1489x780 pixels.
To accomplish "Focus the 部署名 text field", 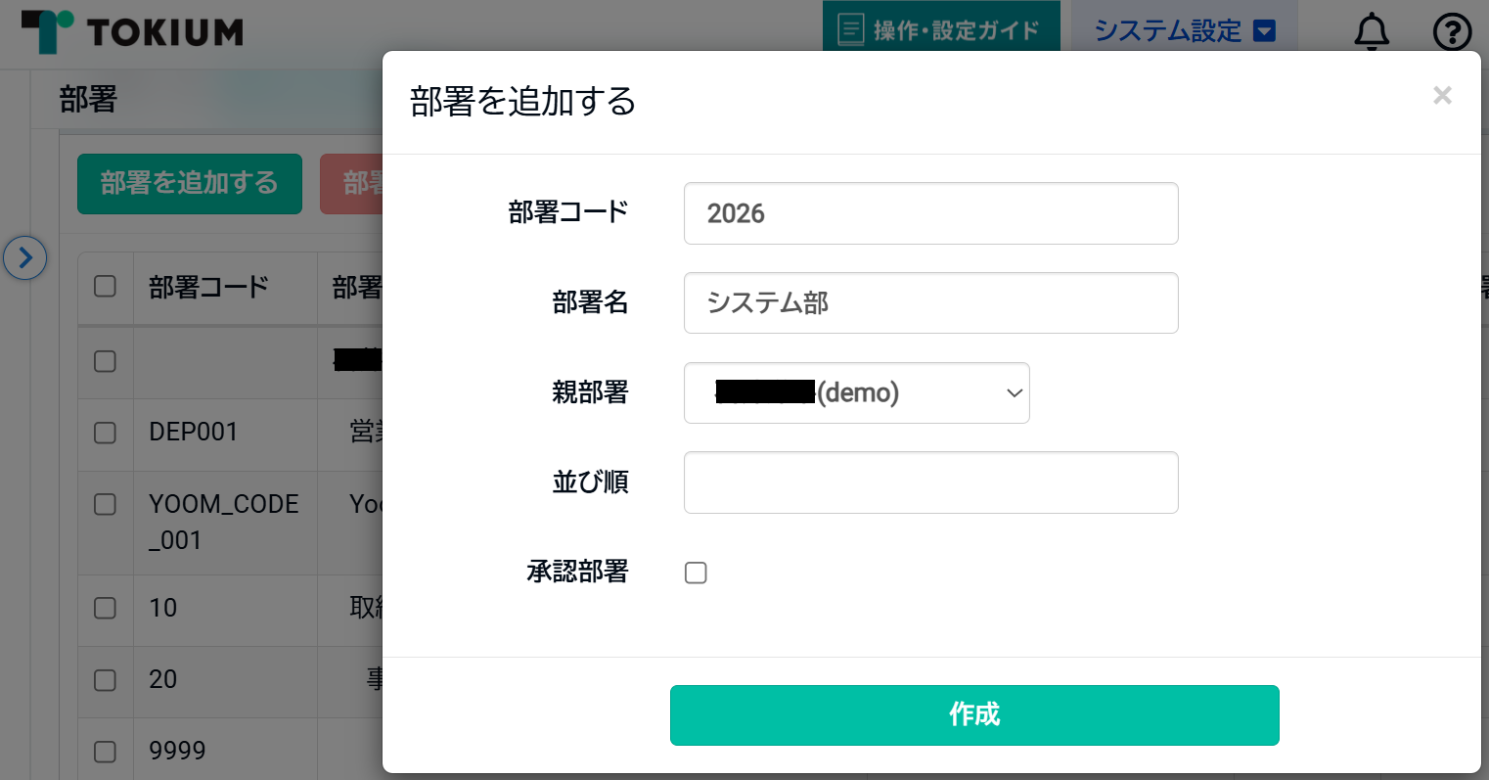I will click(930, 303).
